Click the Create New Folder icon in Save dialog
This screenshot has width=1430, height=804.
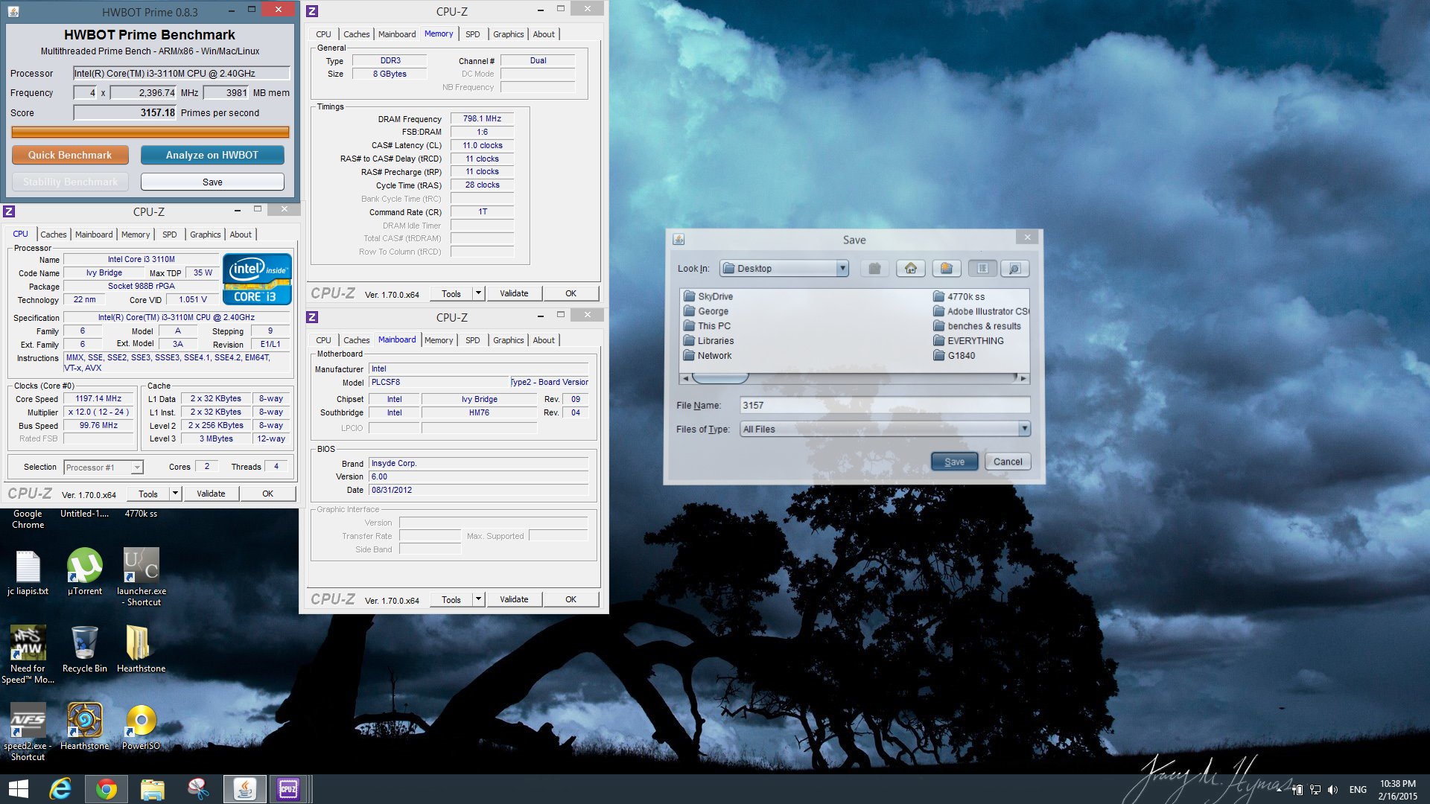pyautogui.click(x=946, y=268)
